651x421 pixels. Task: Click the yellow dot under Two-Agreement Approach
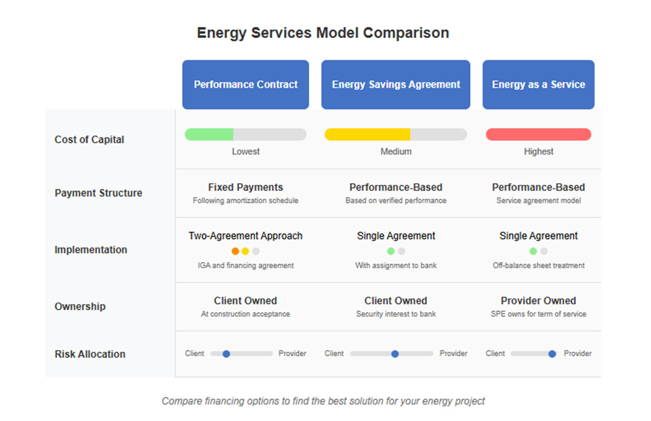point(245,251)
